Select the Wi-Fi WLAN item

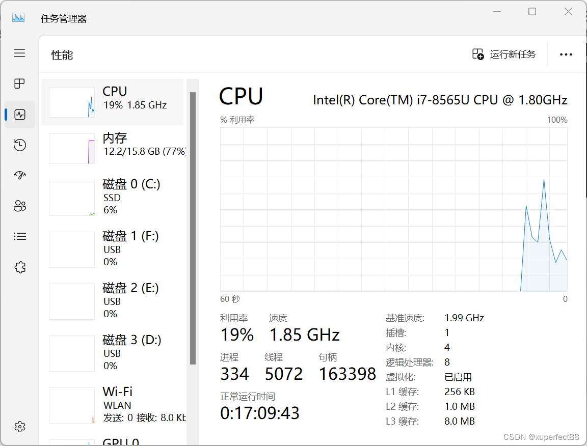coord(112,406)
